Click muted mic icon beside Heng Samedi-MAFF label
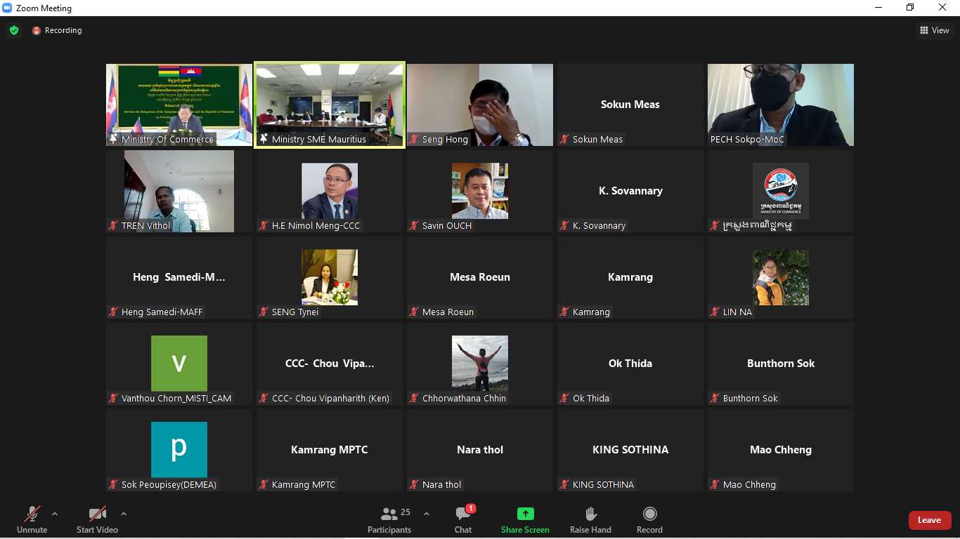 click(113, 312)
